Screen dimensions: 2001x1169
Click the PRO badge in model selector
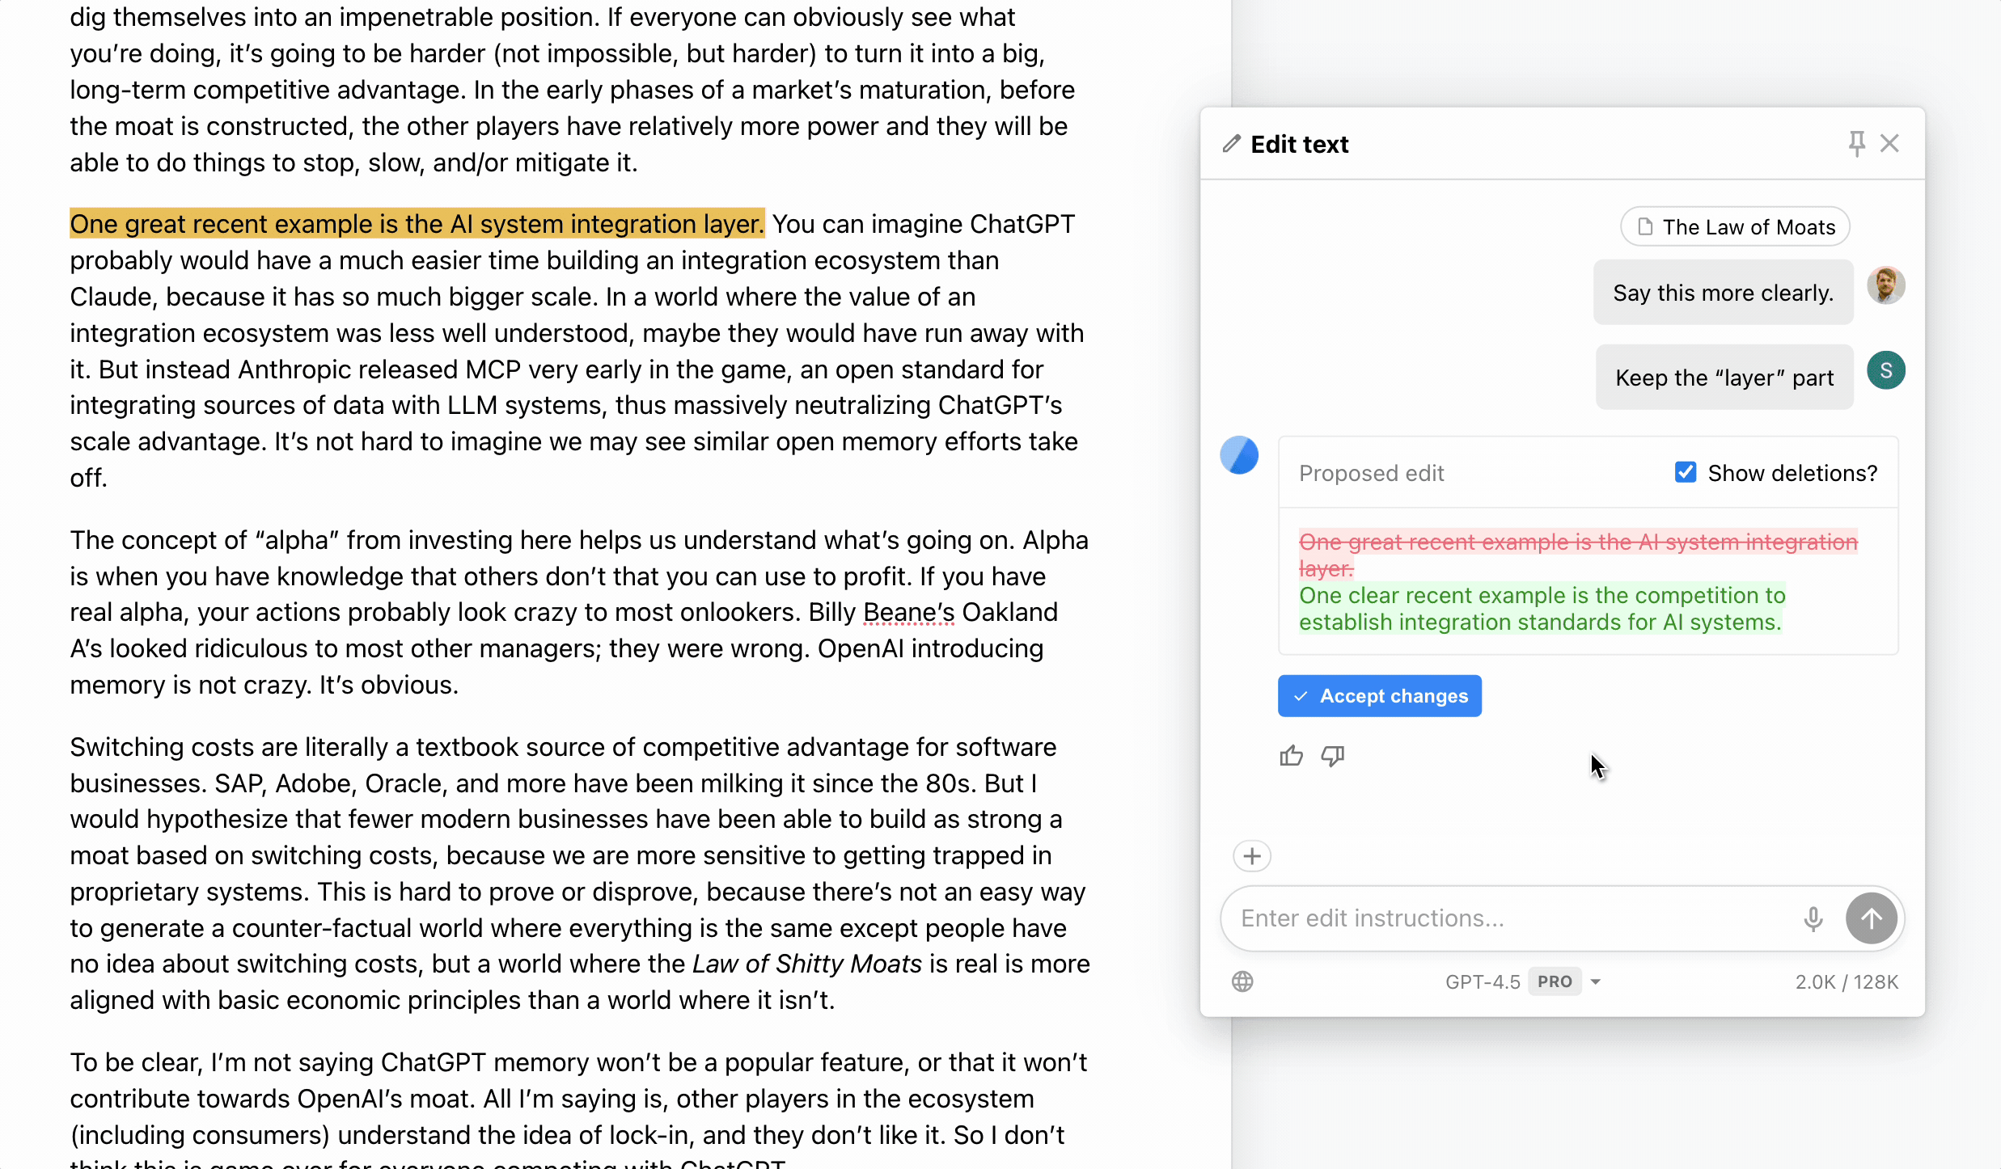1555,981
